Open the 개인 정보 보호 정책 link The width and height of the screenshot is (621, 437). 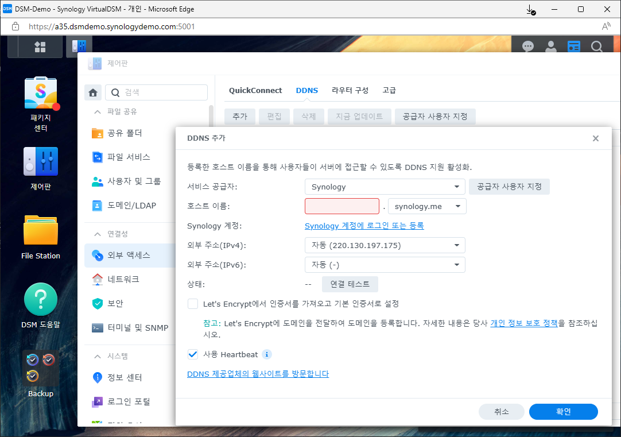524,323
